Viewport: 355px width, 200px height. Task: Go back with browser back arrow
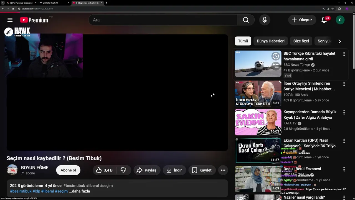[3, 9]
